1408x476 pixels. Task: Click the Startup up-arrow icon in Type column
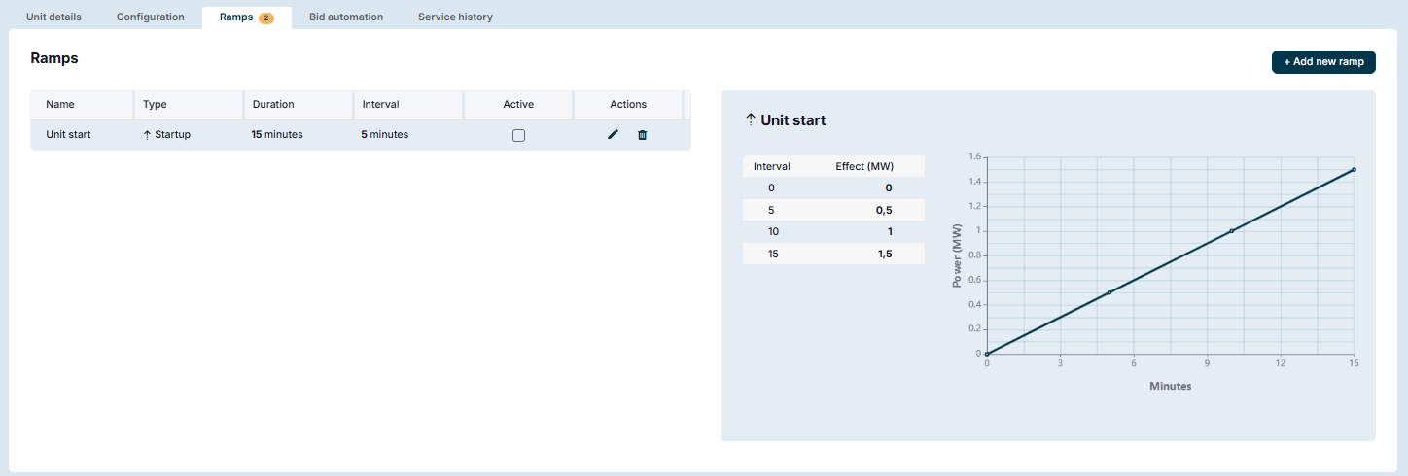click(x=147, y=135)
